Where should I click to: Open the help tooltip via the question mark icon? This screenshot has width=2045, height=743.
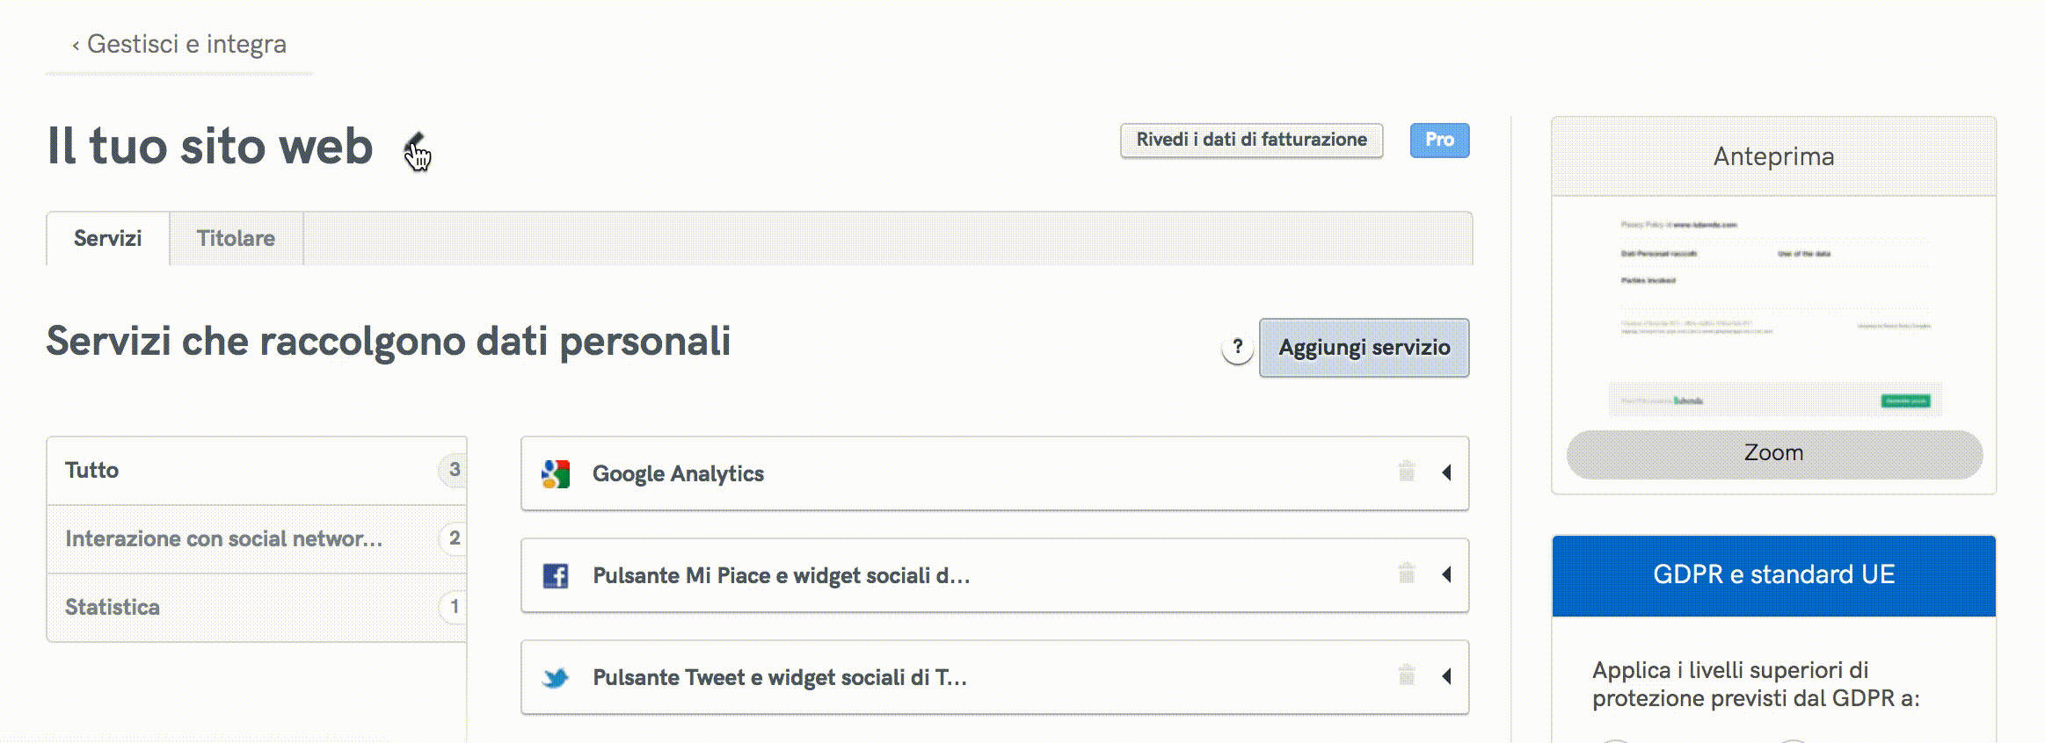(x=1237, y=347)
